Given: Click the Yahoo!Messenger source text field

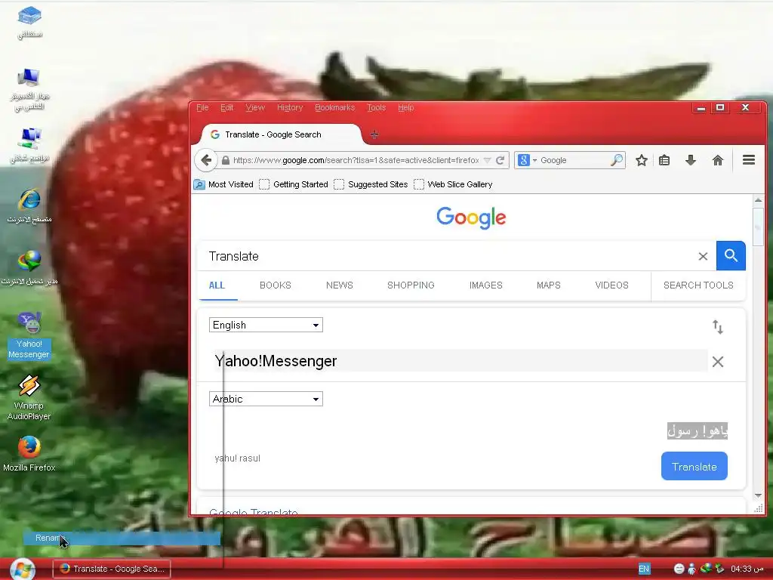Looking at the screenshot, I should click(x=460, y=361).
